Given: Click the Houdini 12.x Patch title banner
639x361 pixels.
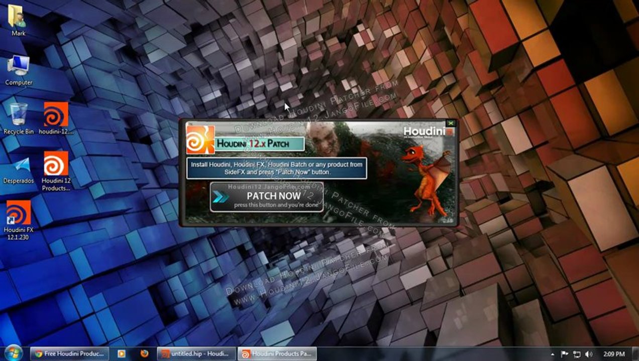Looking at the screenshot, I should (260, 144).
